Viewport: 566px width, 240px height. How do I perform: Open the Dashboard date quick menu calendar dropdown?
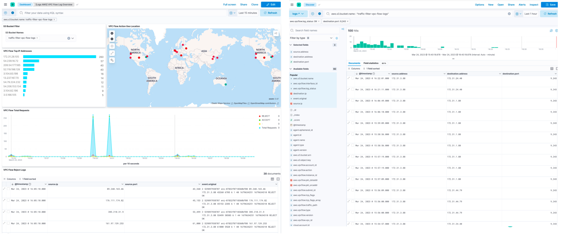(232, 13)
